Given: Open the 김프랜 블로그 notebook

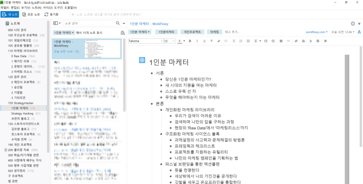Looking at the screenshot, I should (x=24, y=129).
